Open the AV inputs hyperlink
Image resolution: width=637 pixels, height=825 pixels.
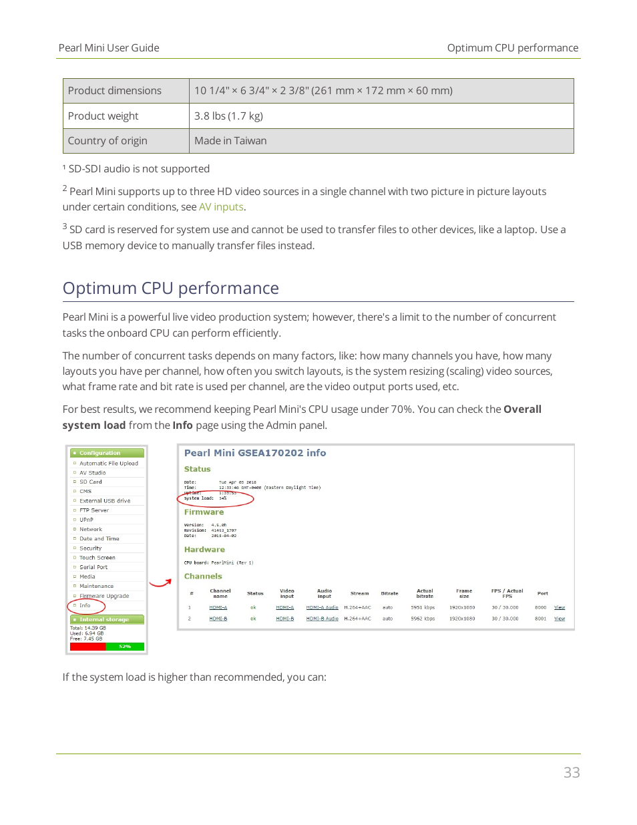(221, 207)
